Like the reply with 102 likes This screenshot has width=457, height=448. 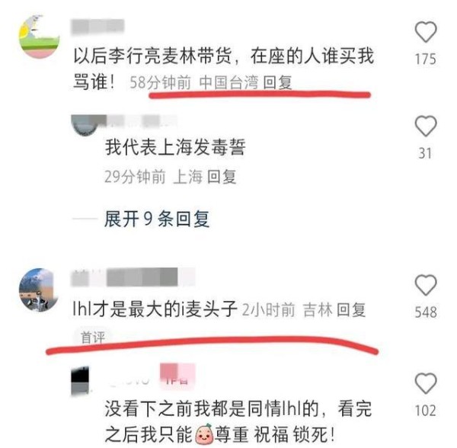[x=426, y=383]
